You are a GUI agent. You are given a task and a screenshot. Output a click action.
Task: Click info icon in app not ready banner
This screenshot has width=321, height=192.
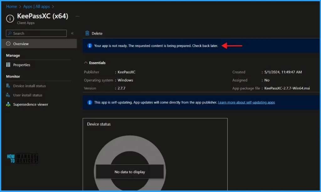90,46
